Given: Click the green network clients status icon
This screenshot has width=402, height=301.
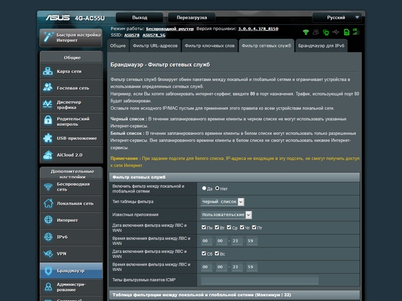Looking at the screenshot, I should point(326,32).
